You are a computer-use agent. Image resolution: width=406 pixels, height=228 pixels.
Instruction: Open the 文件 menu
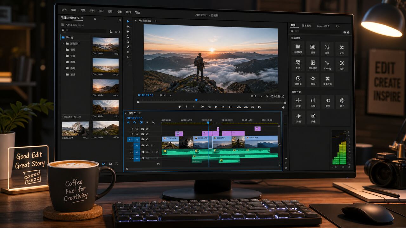[64, 10]
